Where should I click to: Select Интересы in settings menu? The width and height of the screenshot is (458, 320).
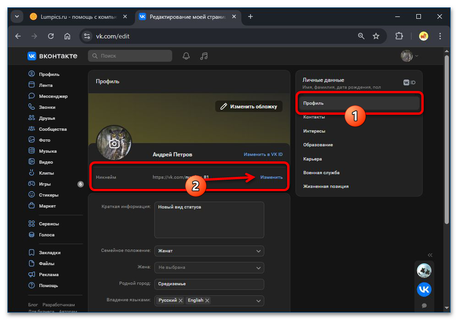(x=314, y=131)
